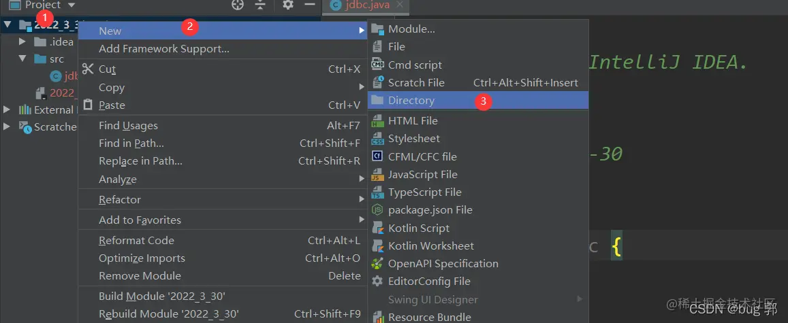Collapse the 2022_3_30 project root node
Screen dimensions: 788x323
7,24
